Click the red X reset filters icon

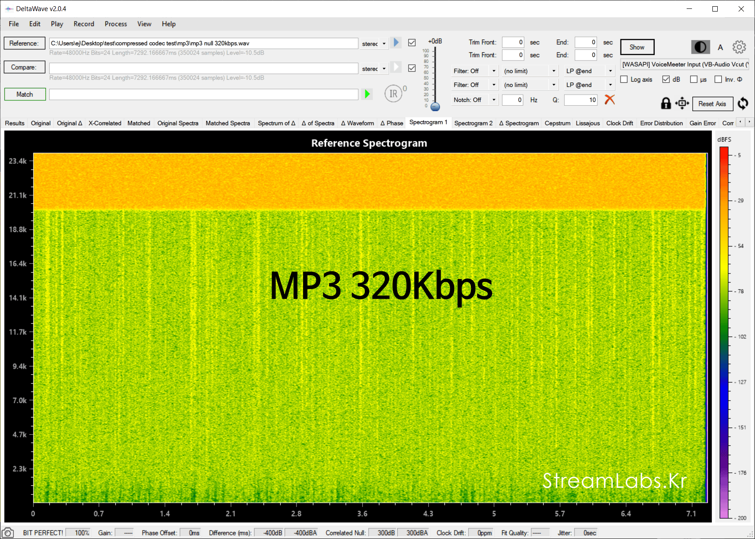610,99
